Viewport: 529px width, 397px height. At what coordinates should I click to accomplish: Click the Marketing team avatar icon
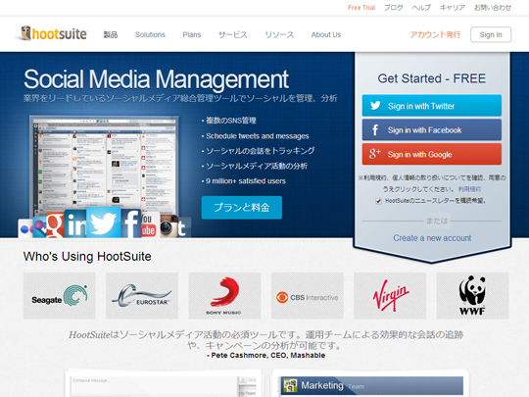coord(290,385)
